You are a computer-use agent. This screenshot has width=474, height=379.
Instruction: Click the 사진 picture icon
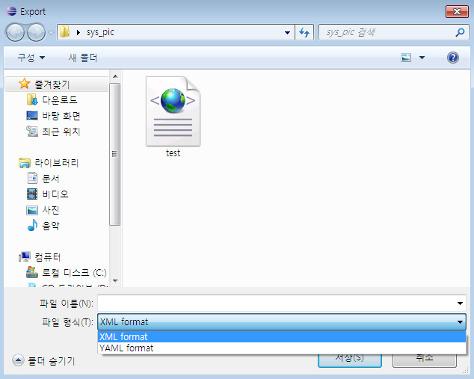click(x=32, y=210)
